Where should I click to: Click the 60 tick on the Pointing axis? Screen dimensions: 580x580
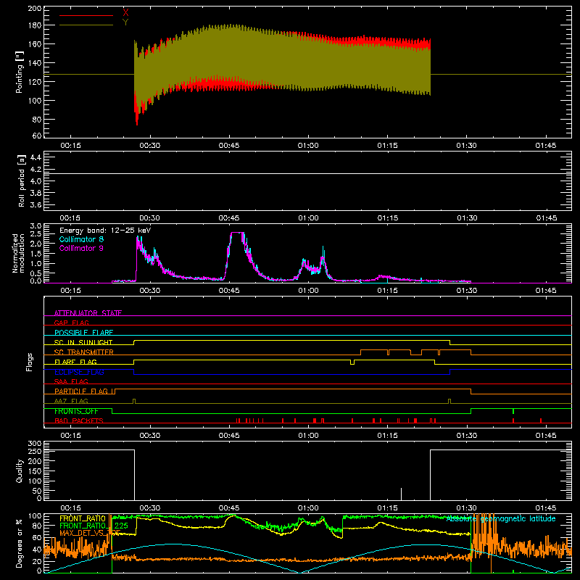pyautogui.click(x=37, y=136)
